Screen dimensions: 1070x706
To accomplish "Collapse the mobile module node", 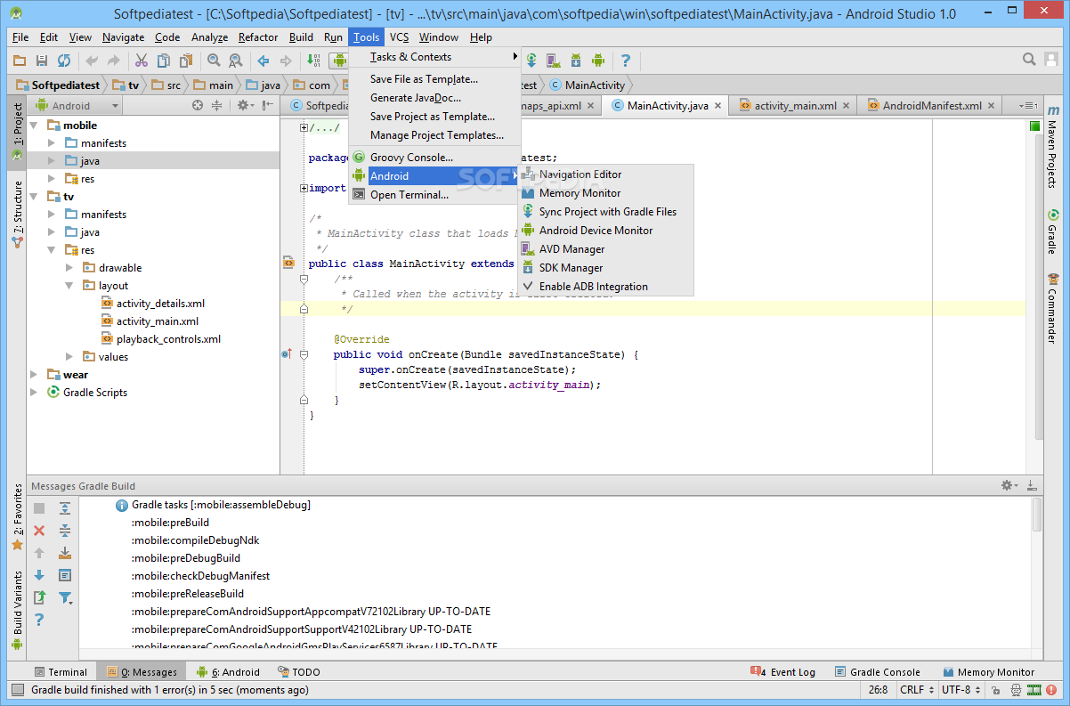I will (35, 126).
